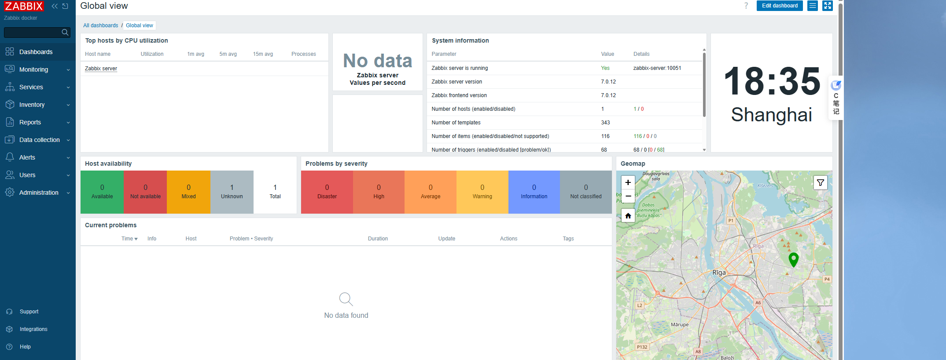Click red Disaster severity tile
This screenshot has height=360, width=946.
click(x=327, y=192)
